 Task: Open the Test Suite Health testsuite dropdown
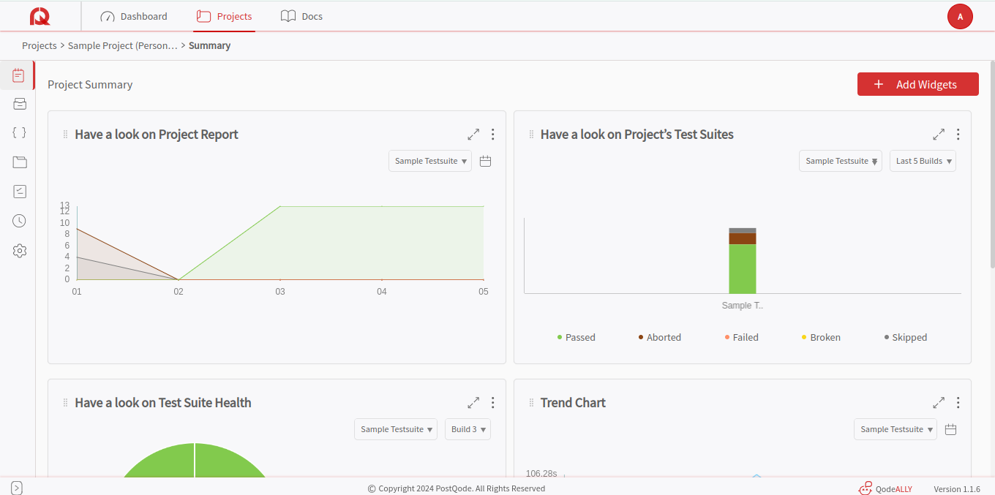(396, 429)
